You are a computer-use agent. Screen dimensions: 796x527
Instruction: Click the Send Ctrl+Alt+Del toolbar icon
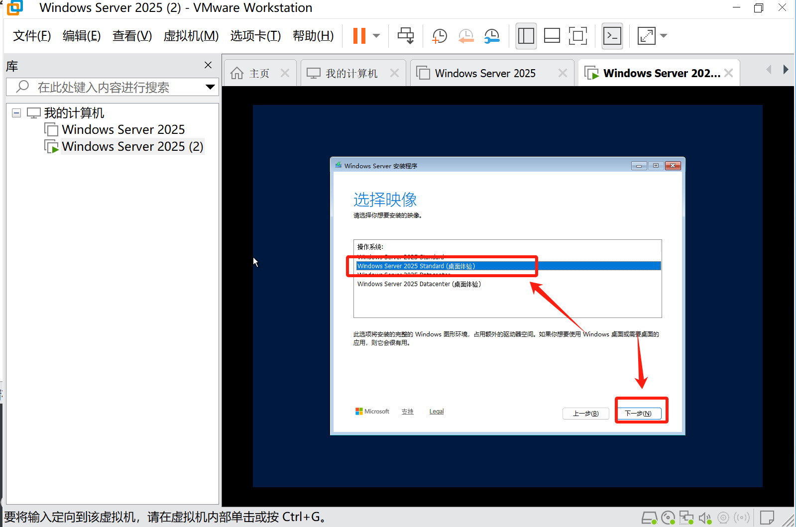pyautogui.click(x=406, y=36)
